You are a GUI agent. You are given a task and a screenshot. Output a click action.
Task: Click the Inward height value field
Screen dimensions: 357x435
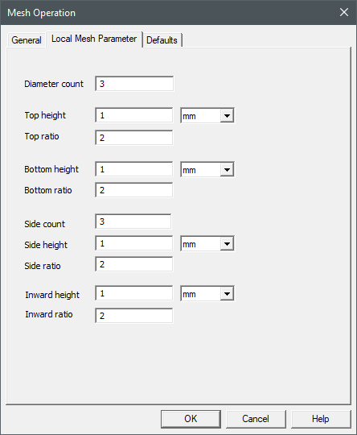click(134, 293)
